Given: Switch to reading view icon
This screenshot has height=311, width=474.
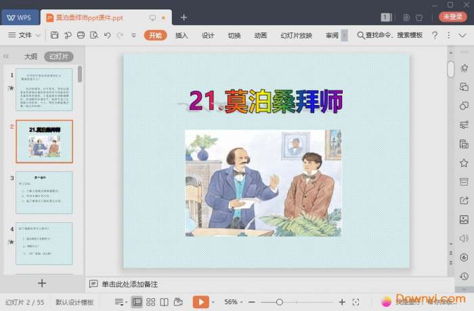Looking at the screenshot, I should (x=164, y=302).
